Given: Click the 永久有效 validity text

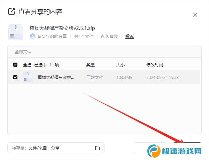Looking at the screenshot, I should [109, 36].
